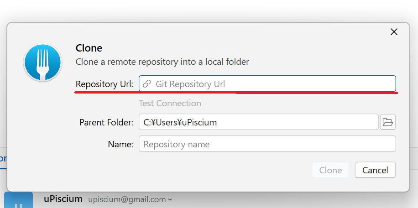This screenshot has height=208, width=418.
Task: Click the "Name:" label
Action: tap(120, 144)
